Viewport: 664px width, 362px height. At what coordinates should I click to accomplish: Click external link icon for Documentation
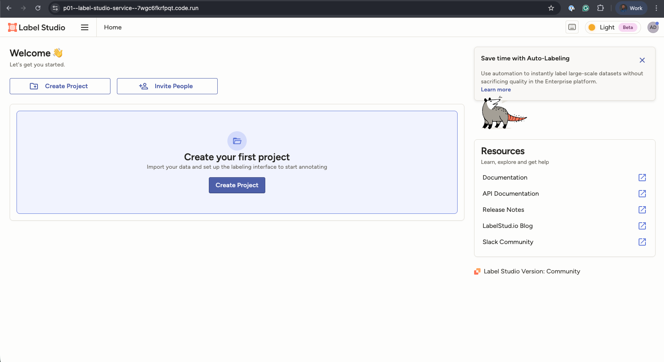(x=642, y=178)
